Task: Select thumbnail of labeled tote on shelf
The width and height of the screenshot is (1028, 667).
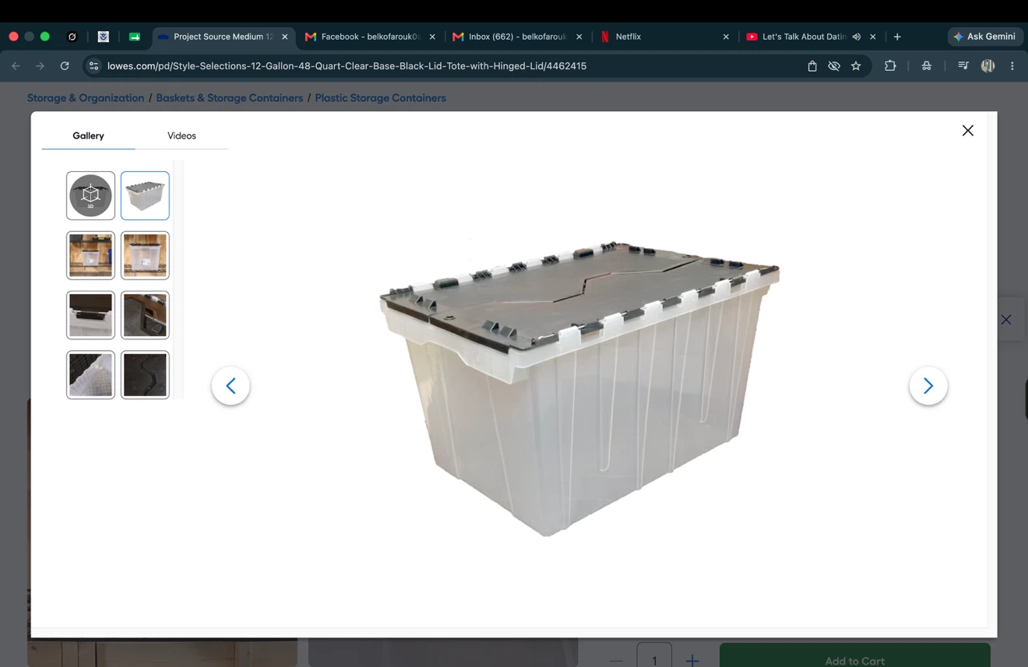Action: point(145,255)
